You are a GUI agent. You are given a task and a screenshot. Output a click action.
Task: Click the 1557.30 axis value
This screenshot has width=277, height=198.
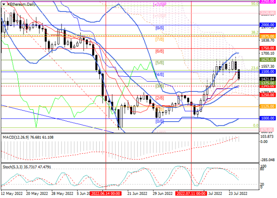pos(268,66)
